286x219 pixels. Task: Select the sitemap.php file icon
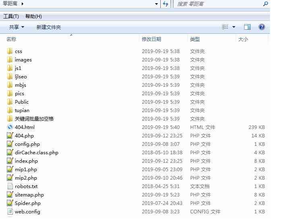[x=10, y=194]
